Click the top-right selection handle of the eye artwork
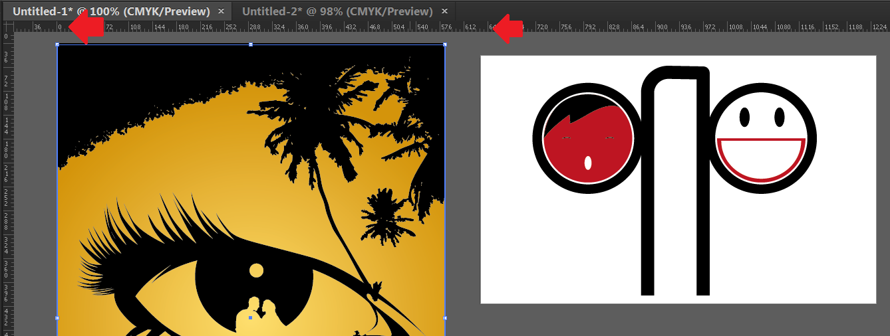The width and height of the screenshot is (890, 336). (444, 44)
